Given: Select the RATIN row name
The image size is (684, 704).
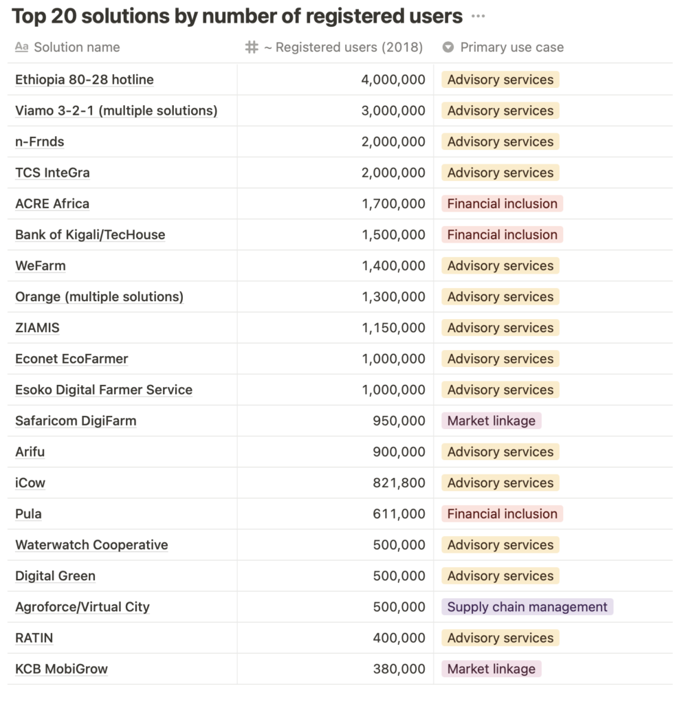Looking at the screenshot, I should (34, 637).
